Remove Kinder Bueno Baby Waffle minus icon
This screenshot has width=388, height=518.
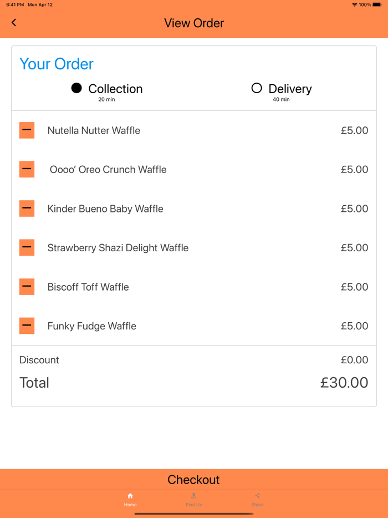[x=27, y=209]
